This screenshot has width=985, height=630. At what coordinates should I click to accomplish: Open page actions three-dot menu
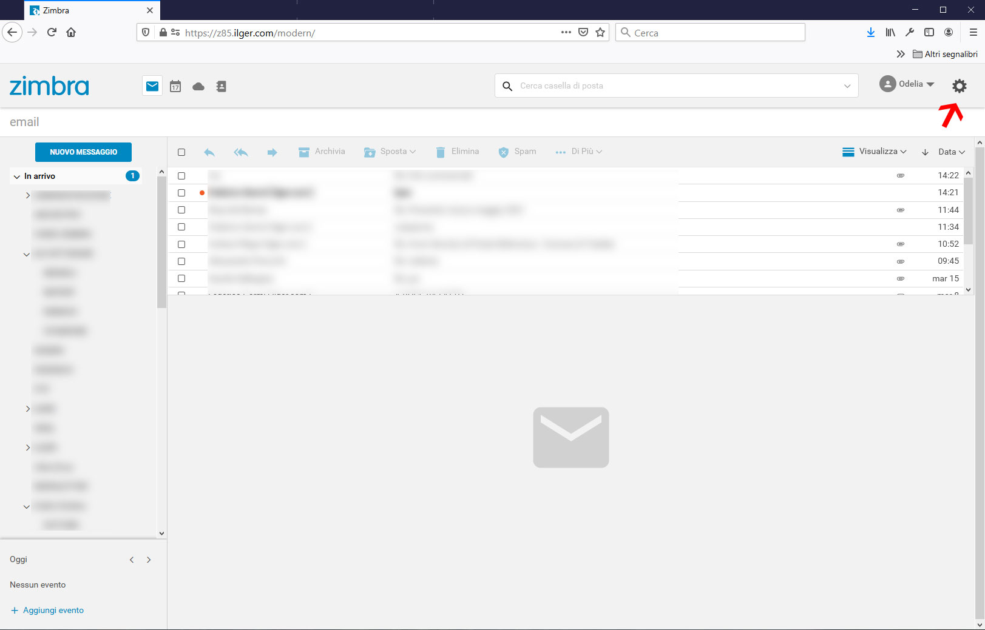coord(566,32)
